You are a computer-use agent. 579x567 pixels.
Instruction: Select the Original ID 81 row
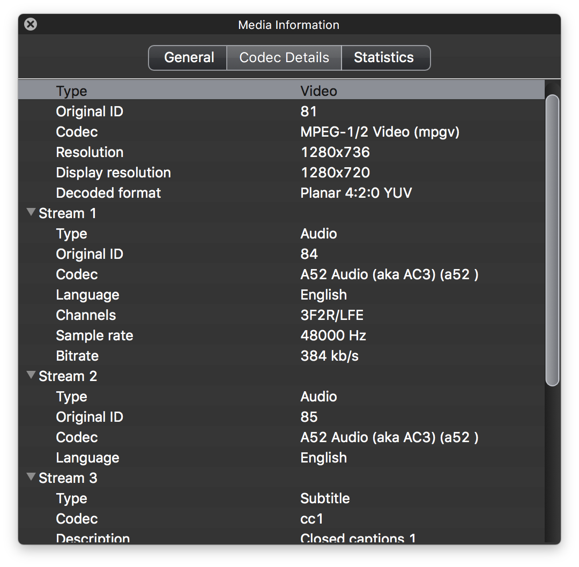[x=281, y=111]
